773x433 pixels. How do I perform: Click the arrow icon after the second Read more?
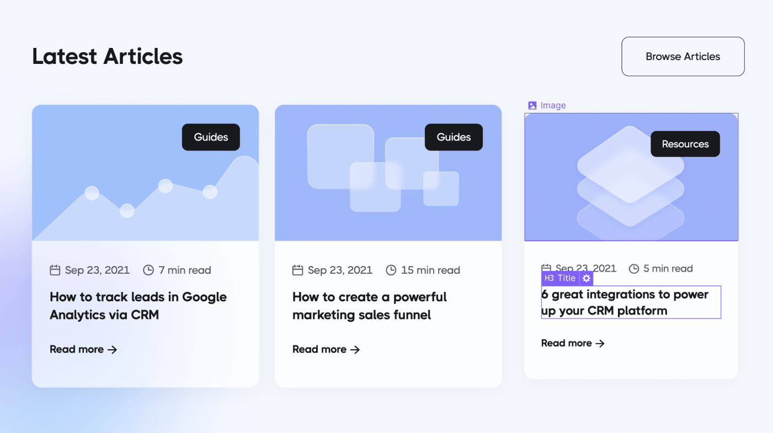pos(356,349)
